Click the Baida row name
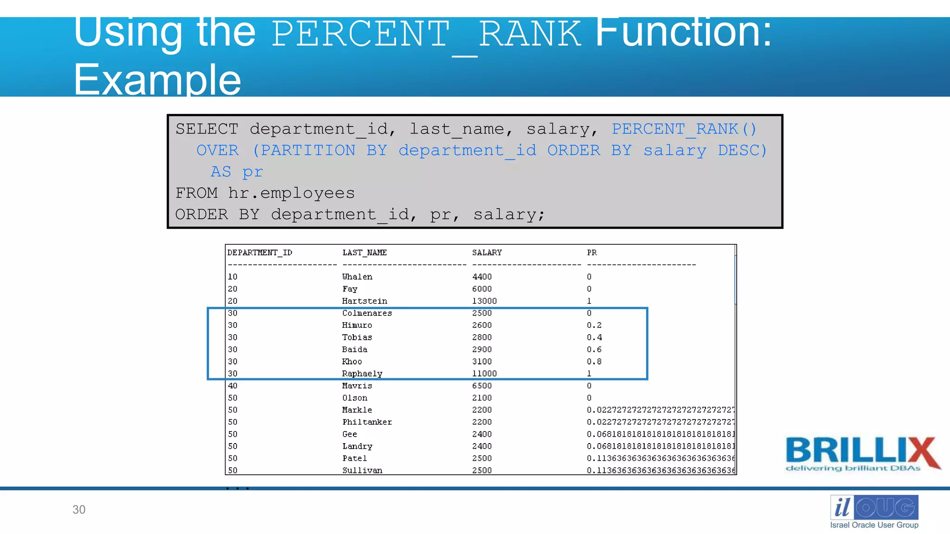Screen dimensions: 950x534 (355, 349)
